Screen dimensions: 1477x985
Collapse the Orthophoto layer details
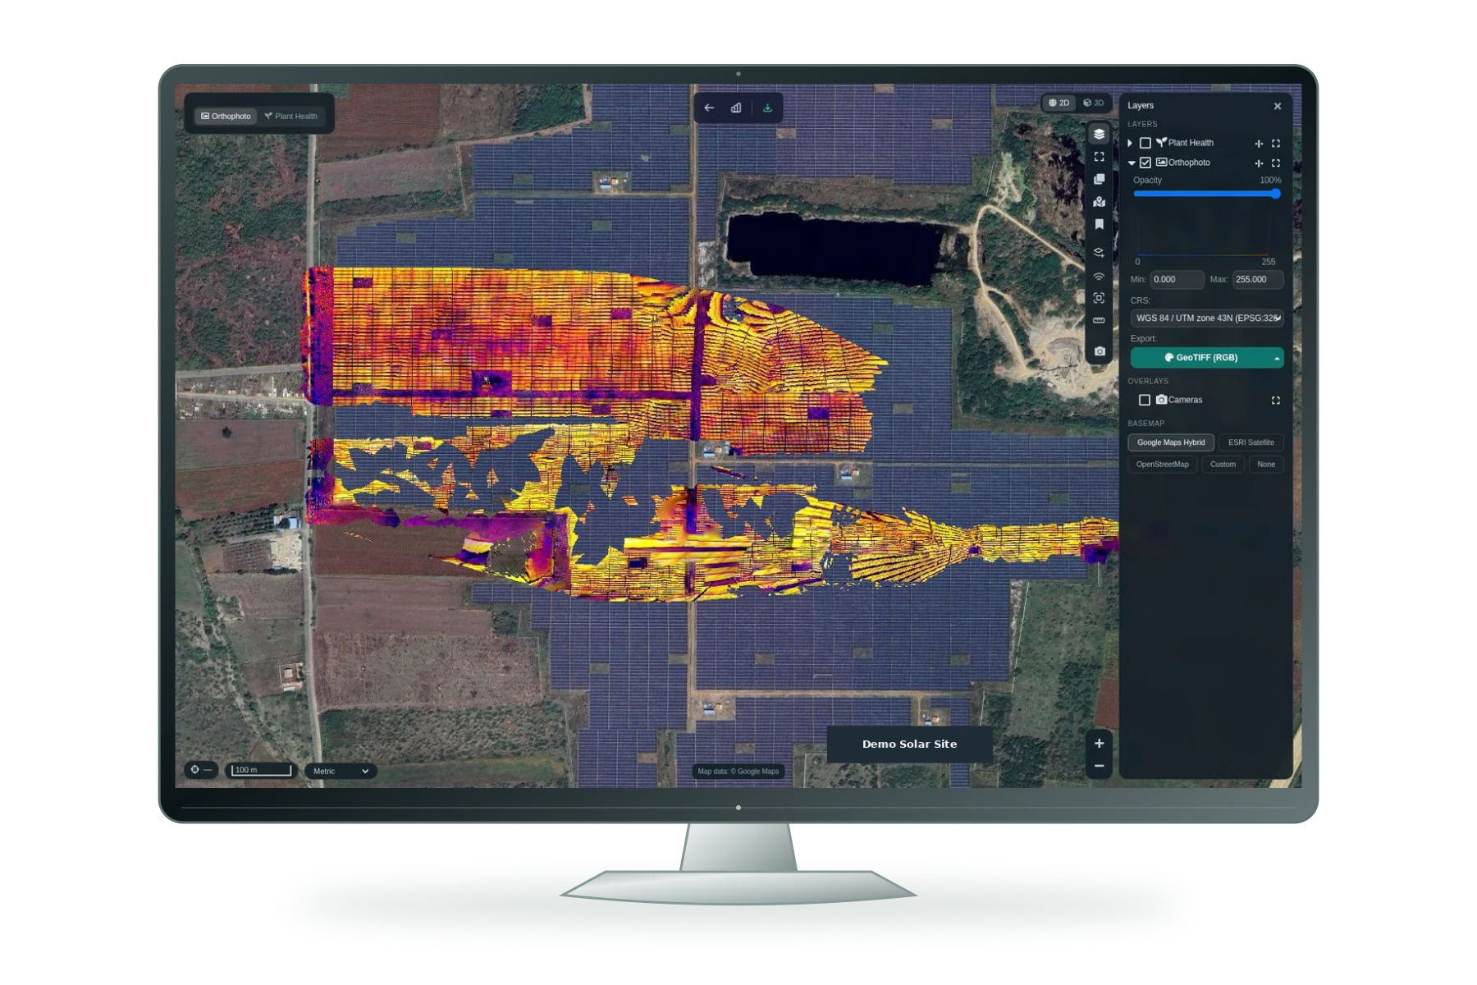1132,163
